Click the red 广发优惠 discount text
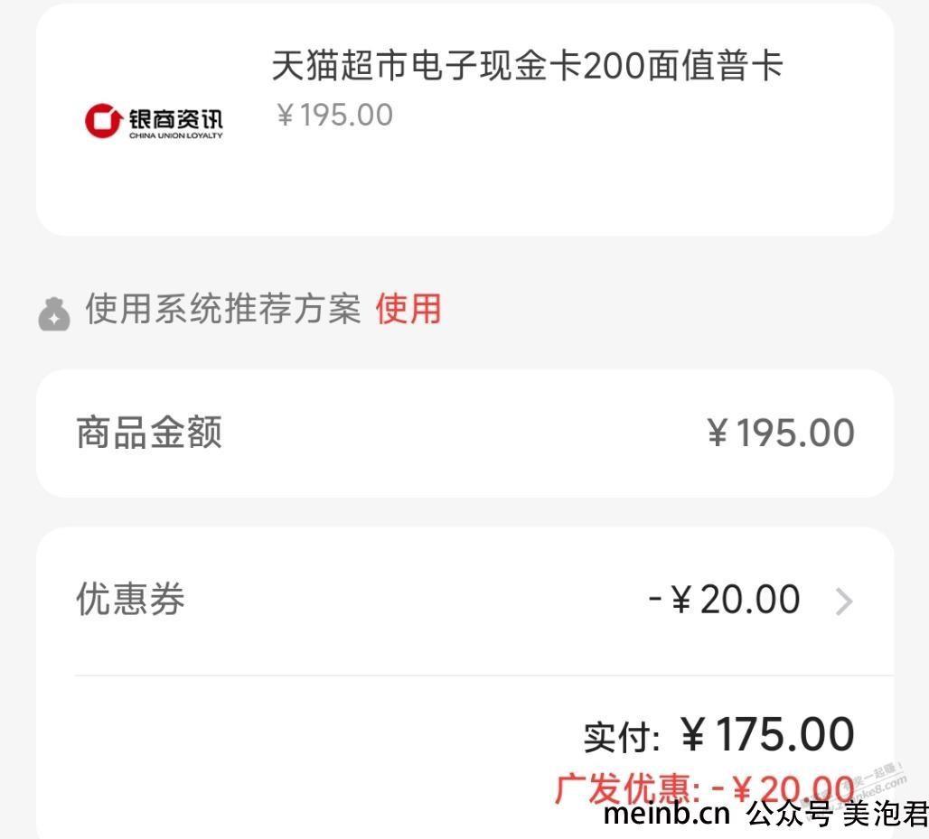 coord(704,788)
